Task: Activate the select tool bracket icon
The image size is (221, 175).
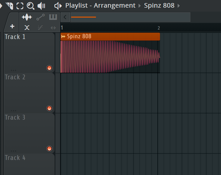Action: tap(20, 6)
